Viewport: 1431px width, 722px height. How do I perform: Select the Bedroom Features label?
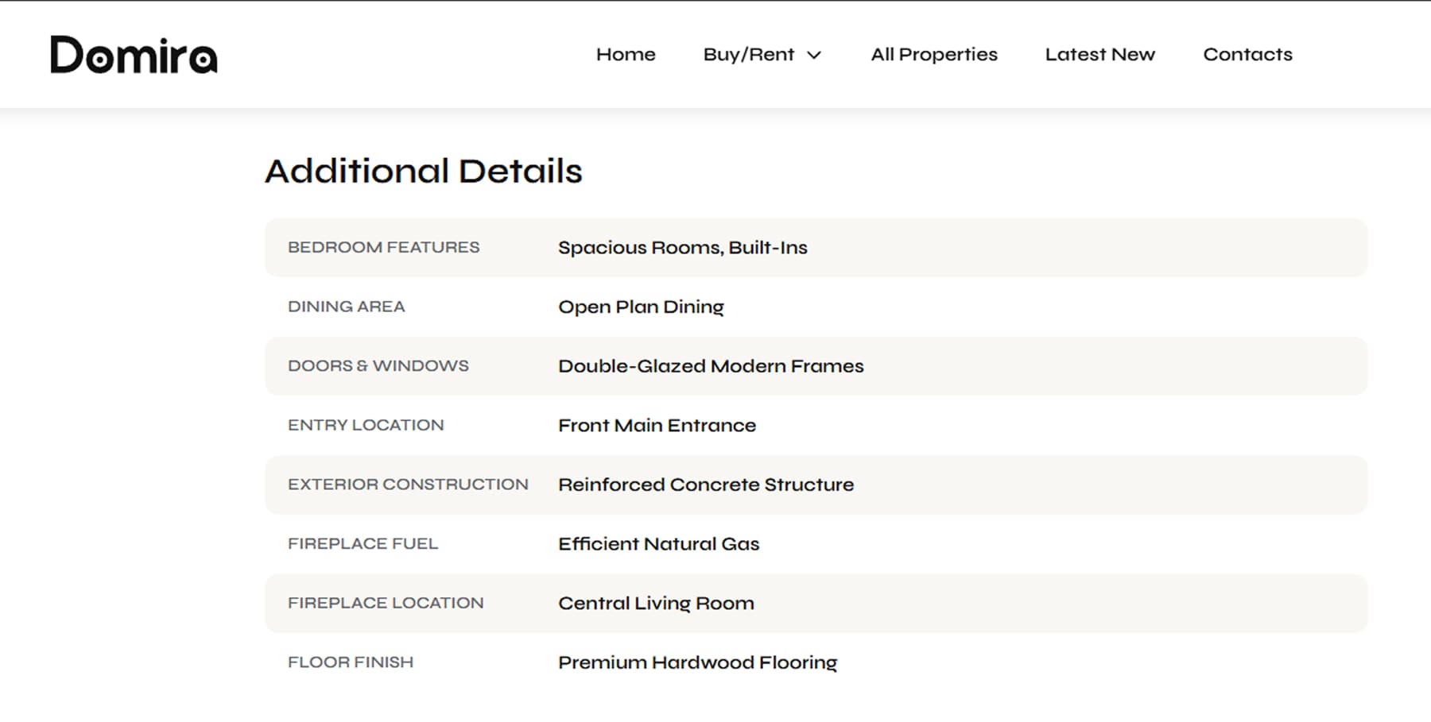[x=384, y=247]
